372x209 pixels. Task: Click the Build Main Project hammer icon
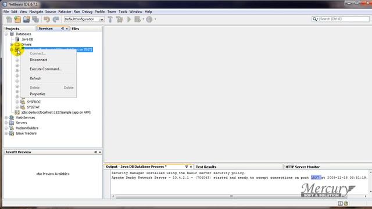(110, 19)
